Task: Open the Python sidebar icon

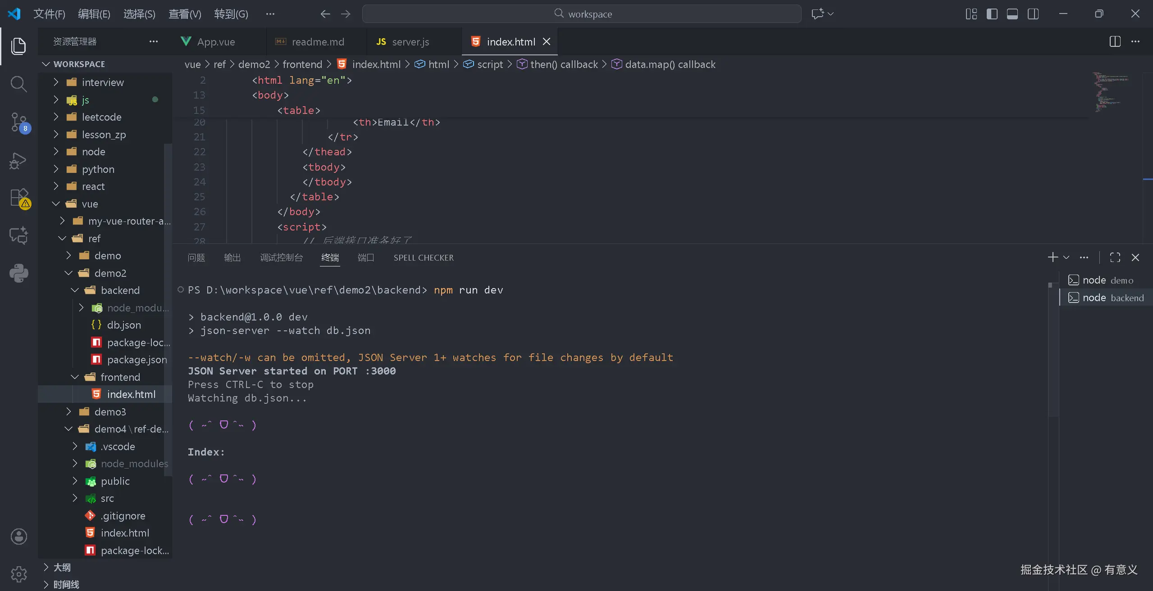Action: tap(18, 273)
